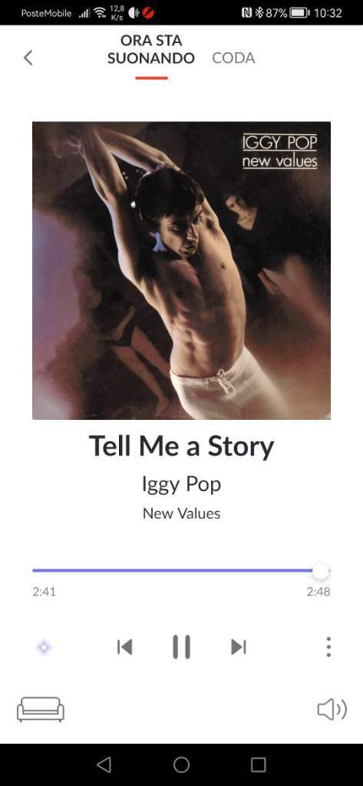The image size is (363, 786).
Task: Open the three-dot more options menu
Action: tap(328, 647)
